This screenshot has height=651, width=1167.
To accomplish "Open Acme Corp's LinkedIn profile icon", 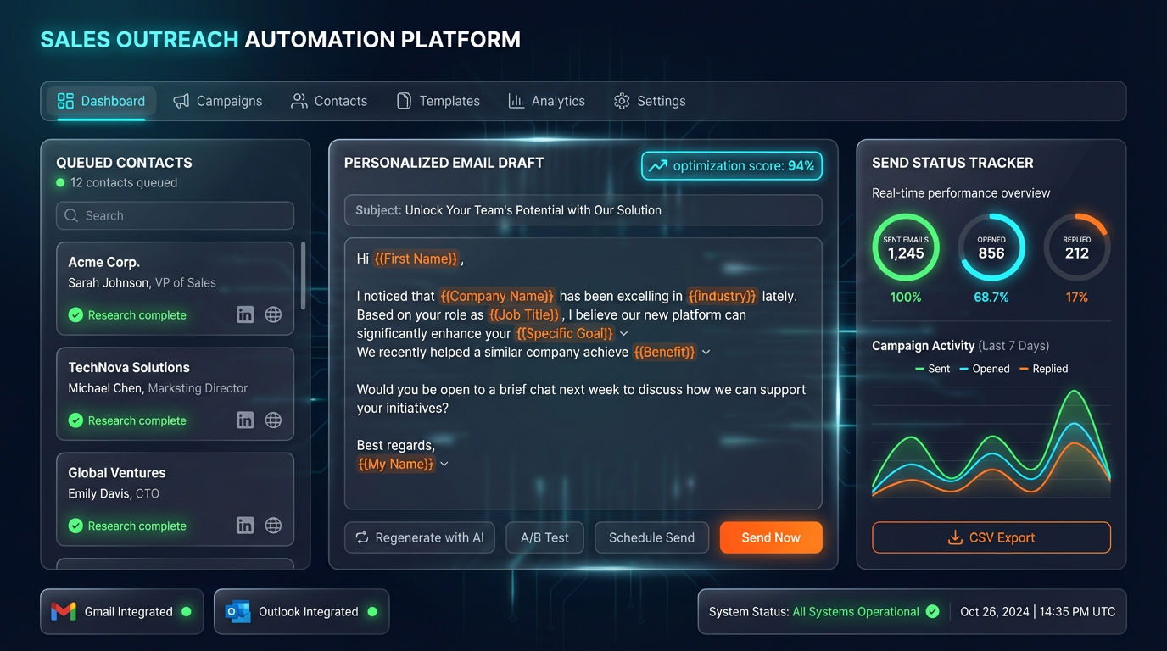I will coord(245,314).
